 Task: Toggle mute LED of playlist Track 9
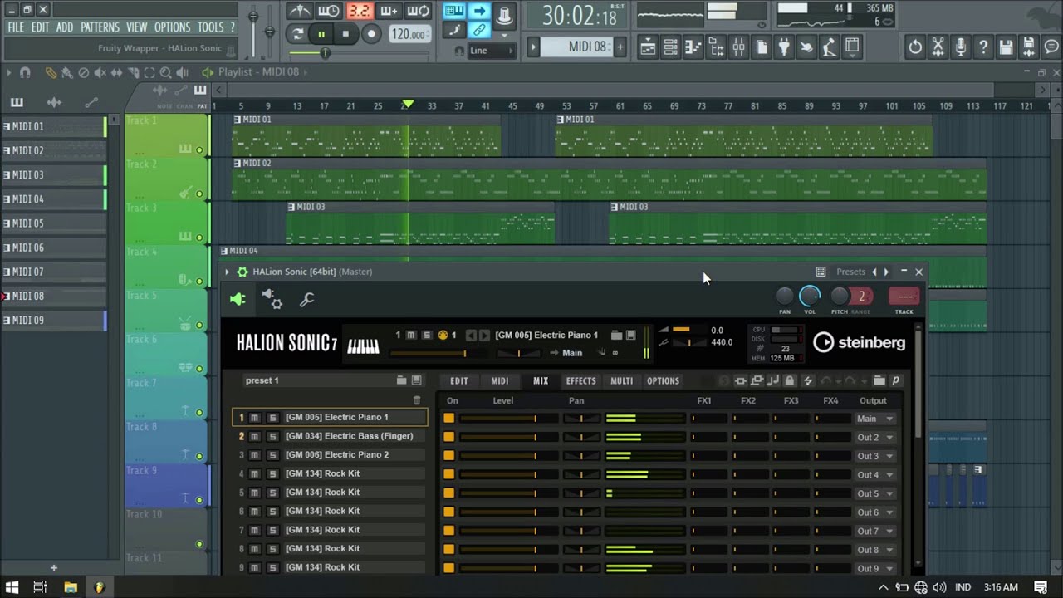tap(199, 500)
